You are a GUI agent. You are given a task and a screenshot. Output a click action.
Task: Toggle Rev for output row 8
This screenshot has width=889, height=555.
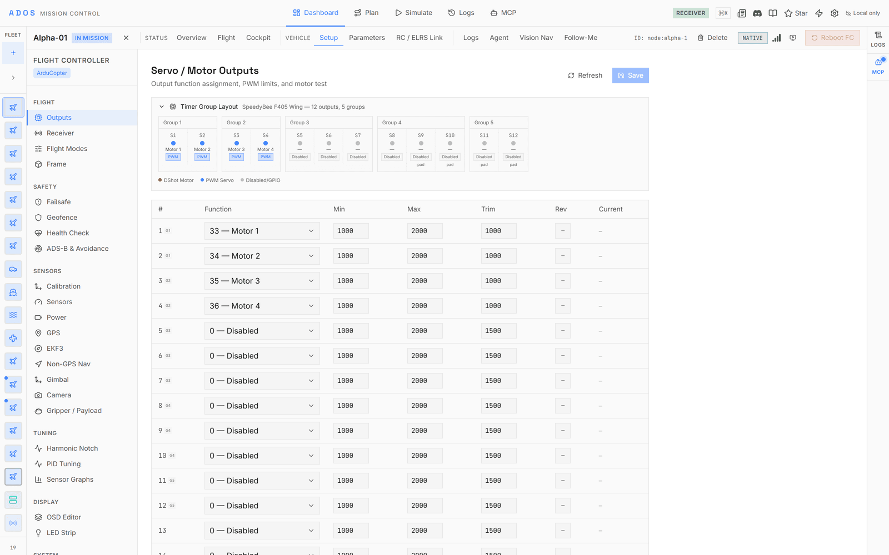[563, 406]
